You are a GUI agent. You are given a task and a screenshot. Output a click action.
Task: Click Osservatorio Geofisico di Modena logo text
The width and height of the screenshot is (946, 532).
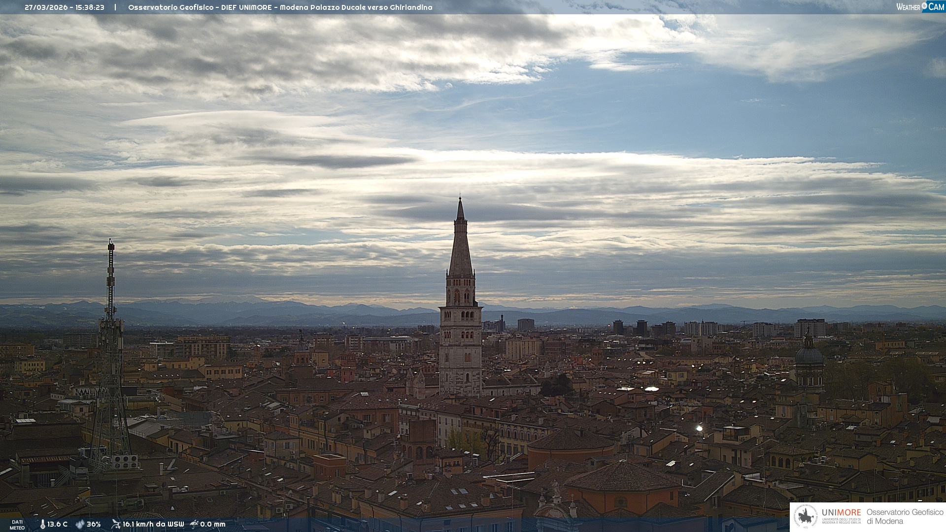pos(905,517)
